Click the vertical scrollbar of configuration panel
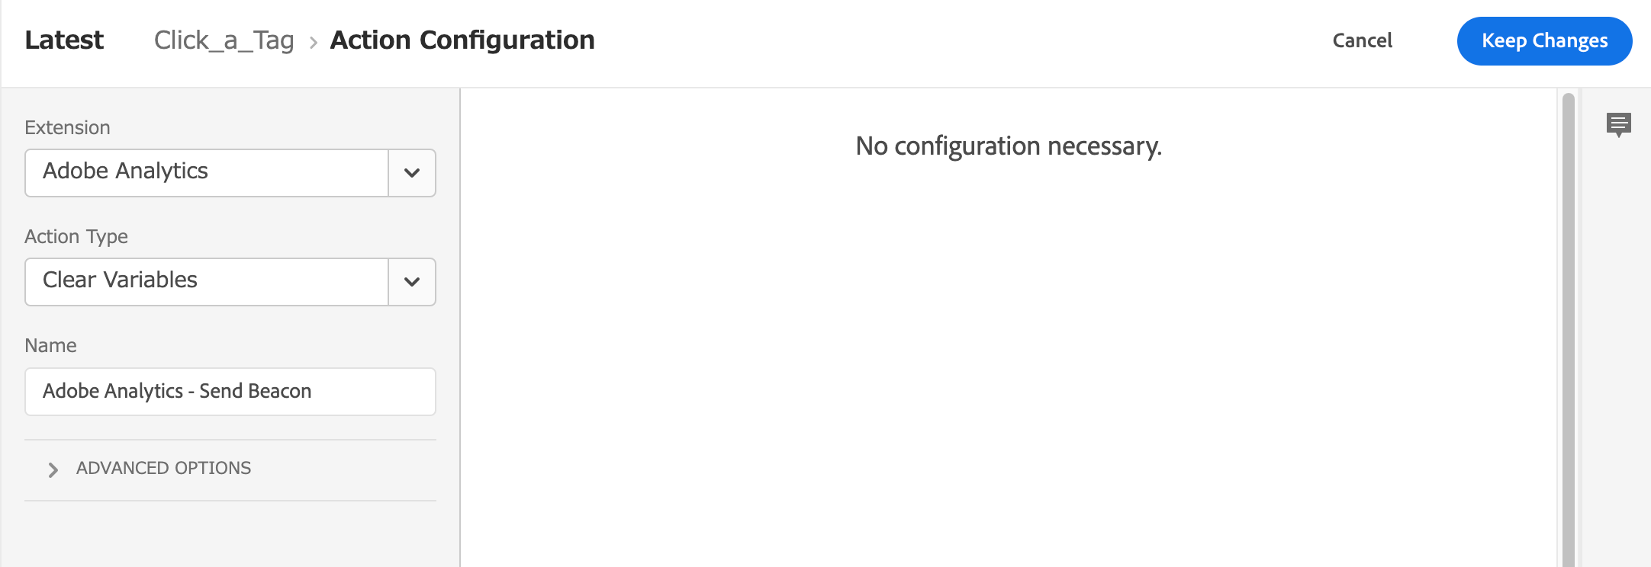1651x567 pixels. (x=1569, y=329)
